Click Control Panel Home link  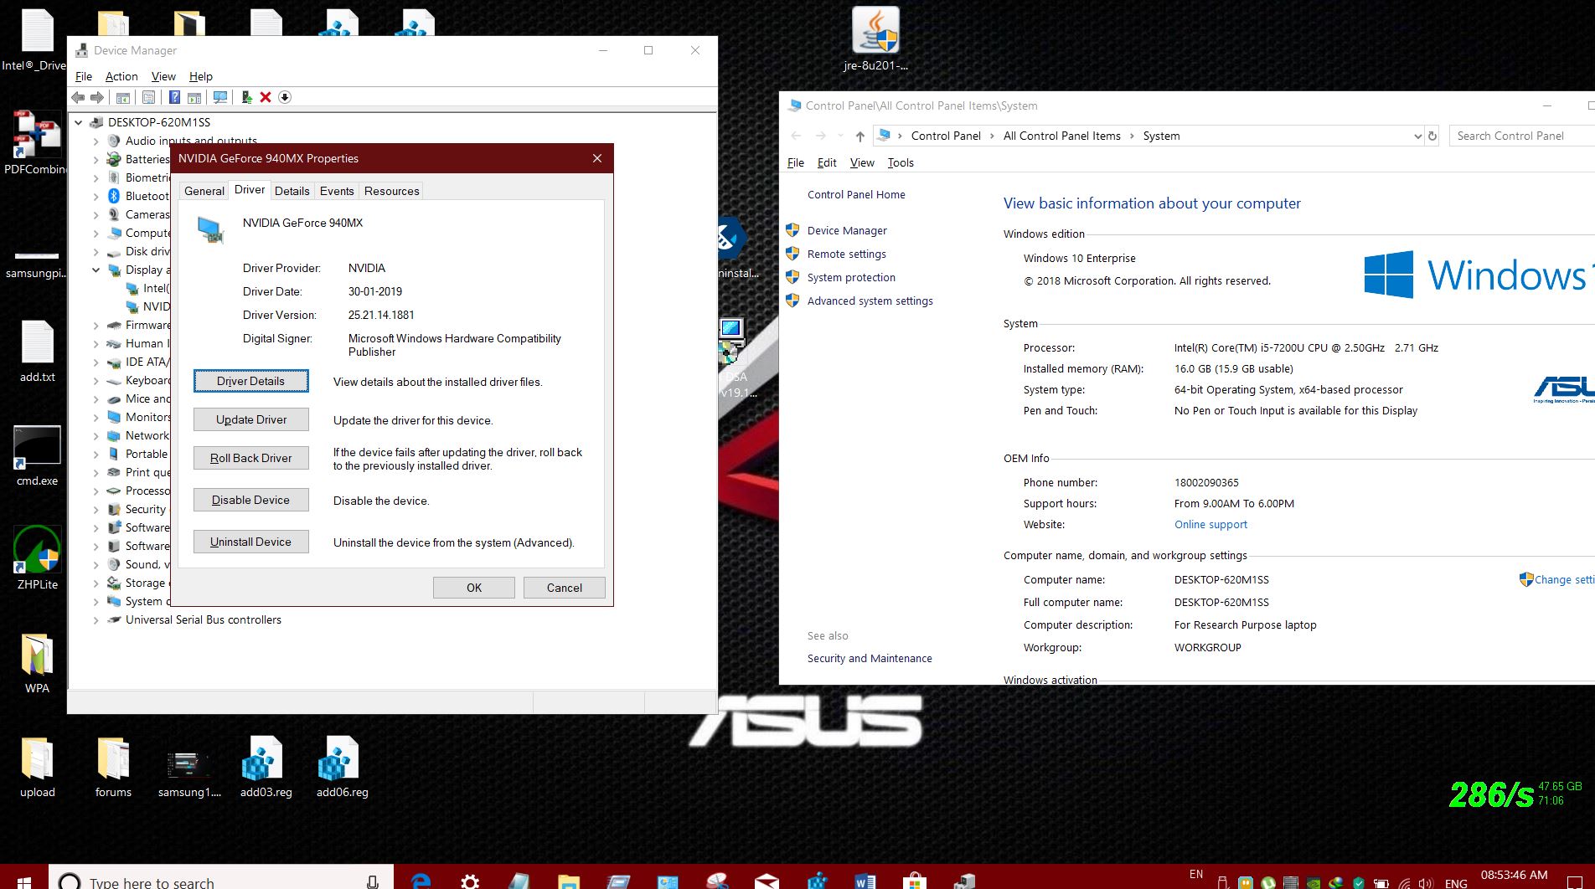(856, 194)
